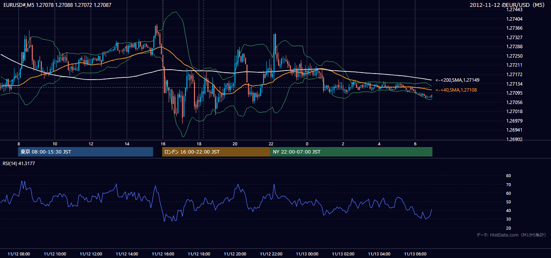Click price axis value 1.27366
This screenshot has height=258, width=551.
click(x=514, y=28)
